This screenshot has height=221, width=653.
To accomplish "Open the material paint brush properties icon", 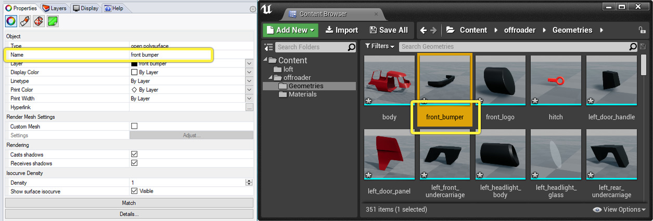I will coord(24,21).
